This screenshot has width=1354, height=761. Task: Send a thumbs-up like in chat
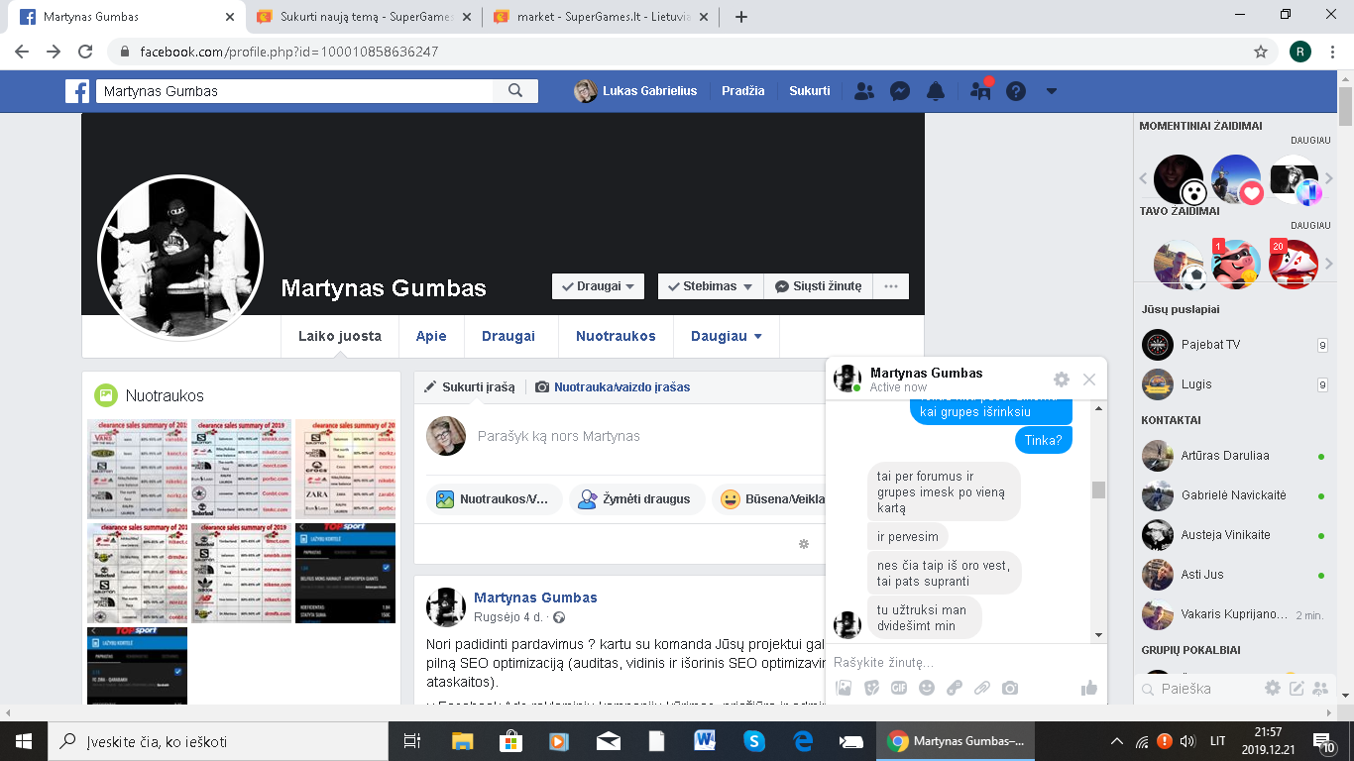(1088, 688)
